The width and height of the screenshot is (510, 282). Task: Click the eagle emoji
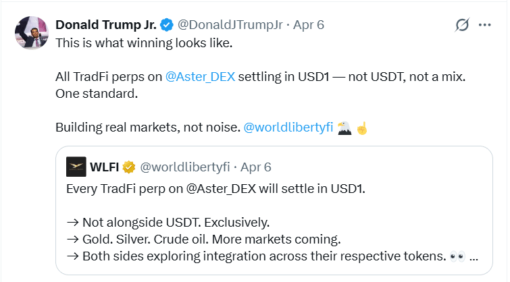(345, 128)
